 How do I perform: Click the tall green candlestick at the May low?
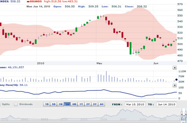[131, 48]
